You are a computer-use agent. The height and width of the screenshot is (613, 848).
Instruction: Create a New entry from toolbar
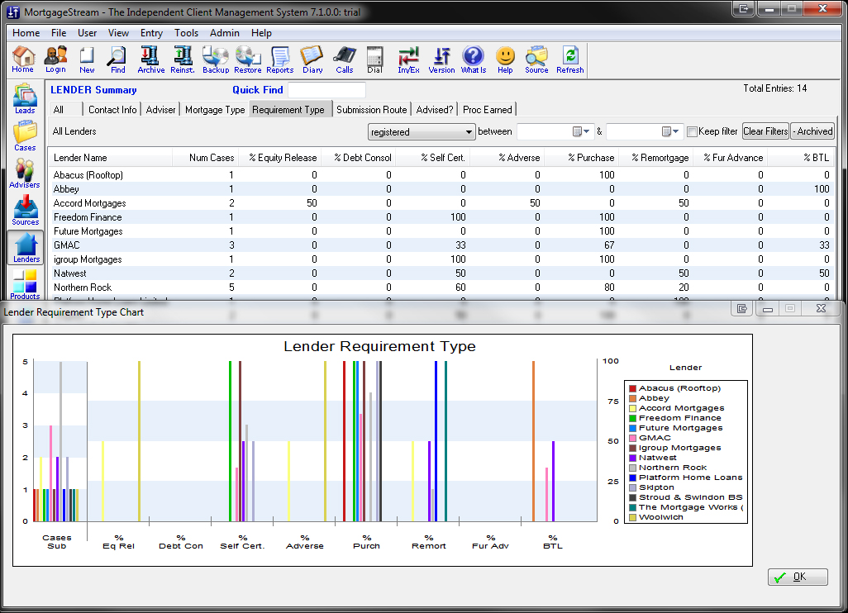pos(87,59)
